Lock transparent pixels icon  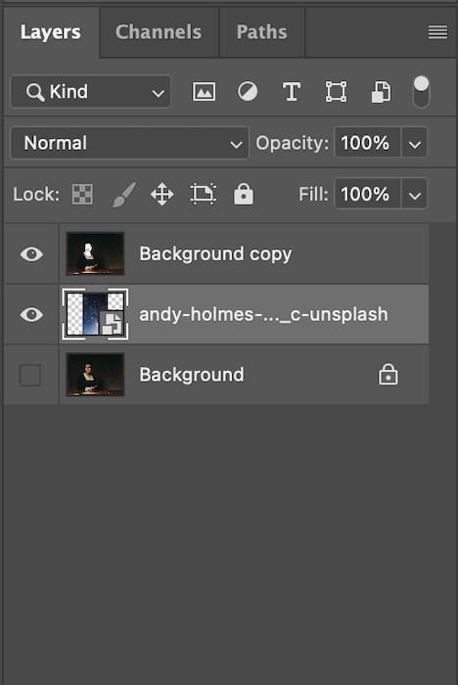(82, 195)
